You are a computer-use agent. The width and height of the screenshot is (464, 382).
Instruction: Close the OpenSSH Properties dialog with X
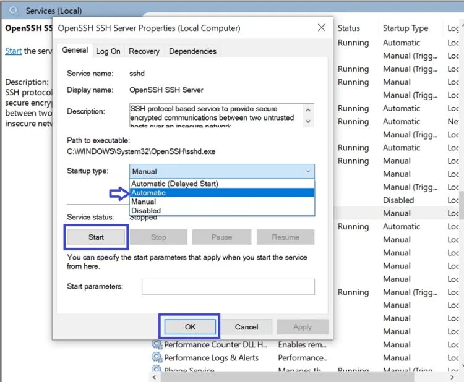click(321, 28)
